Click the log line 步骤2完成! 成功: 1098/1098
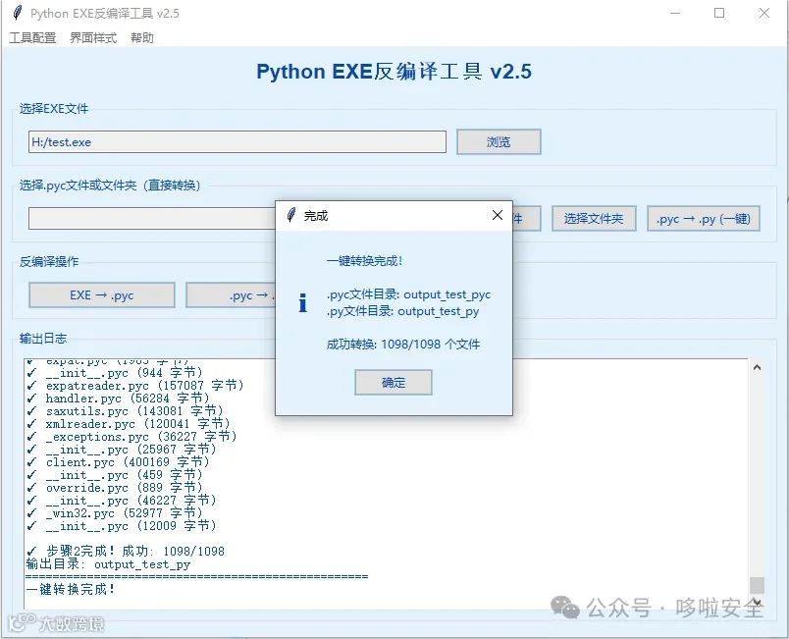789x639 pixels. click(126, 551)
